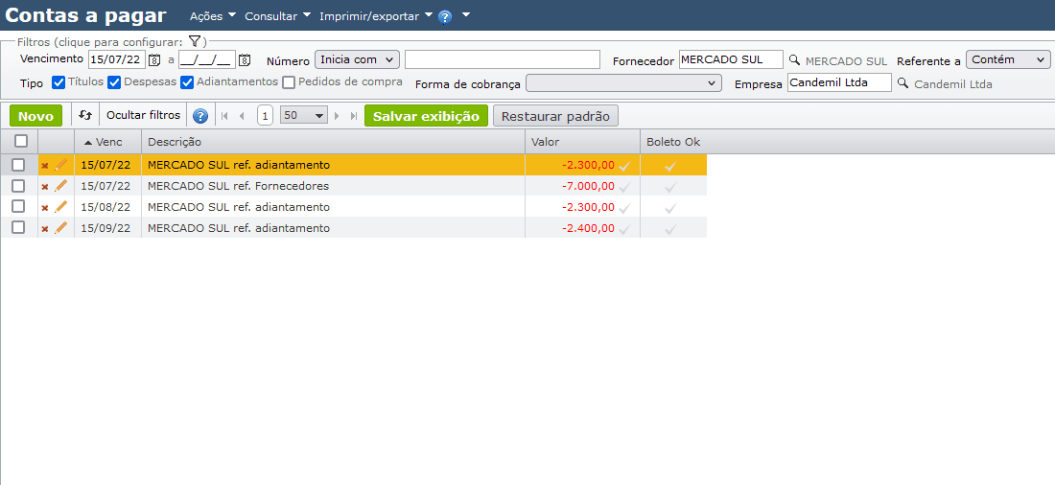The width and height of the screenshot is (1055, 485).
Task: Delete the MERCADO SUL ref. Fornecedores entry
Action: [45, 186]
